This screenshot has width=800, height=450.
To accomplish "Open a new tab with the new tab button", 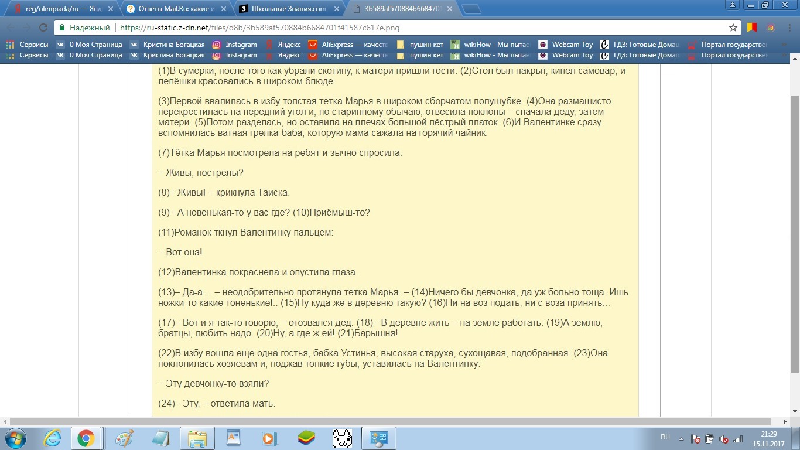I will pyautogui.click(x=471, y=9).
